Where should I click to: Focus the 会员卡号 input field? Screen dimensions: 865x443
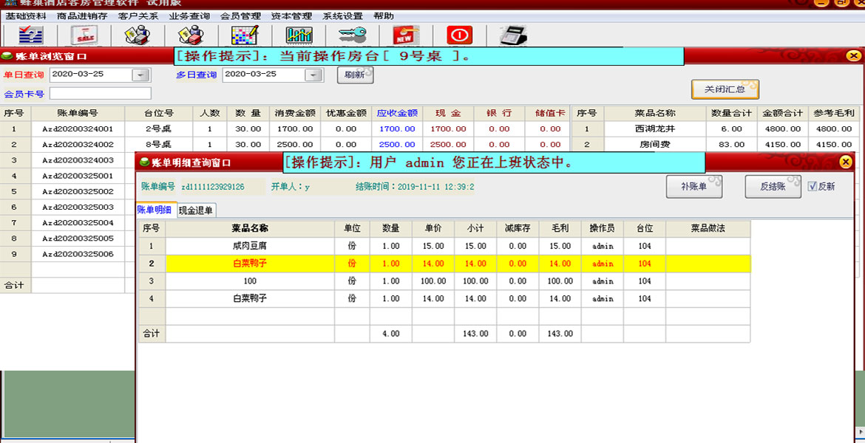point(101,93)
